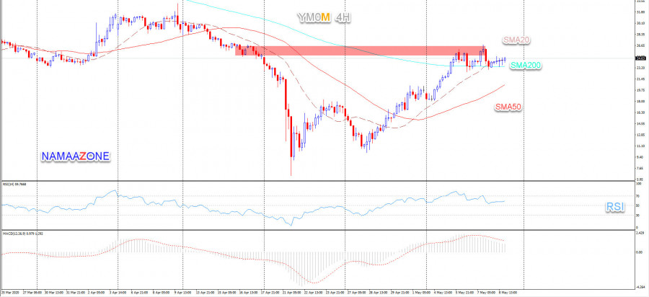Click the blue RSI line

click(216, 208)
